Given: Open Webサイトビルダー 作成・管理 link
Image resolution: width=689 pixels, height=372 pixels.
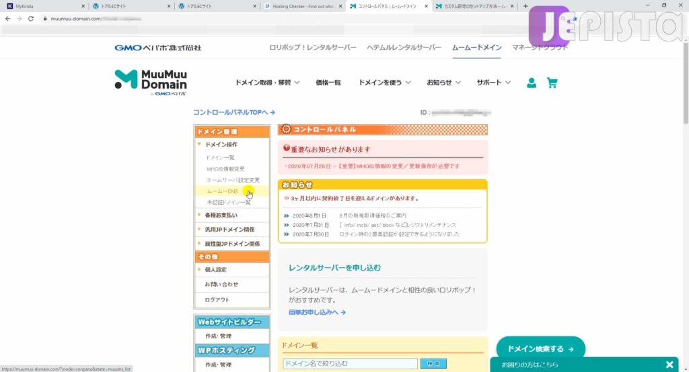Looking at the screenshot, I should (219, 336).
